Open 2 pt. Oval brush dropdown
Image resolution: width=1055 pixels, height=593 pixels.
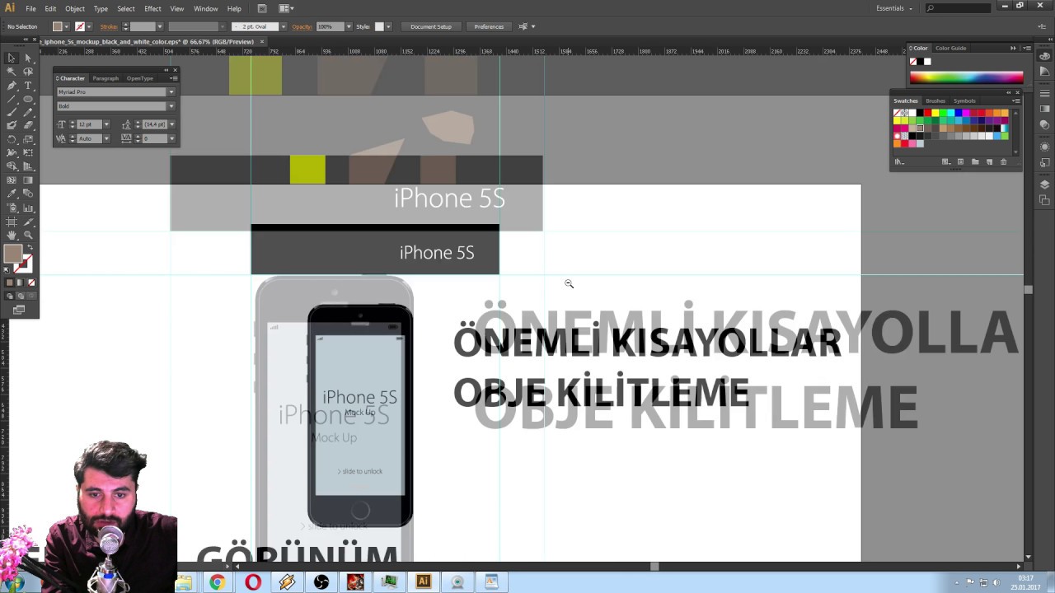click(284, 26)
